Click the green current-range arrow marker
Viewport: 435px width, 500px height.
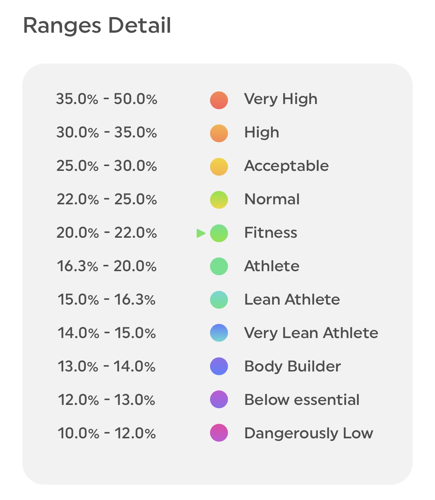coord(201,233)
